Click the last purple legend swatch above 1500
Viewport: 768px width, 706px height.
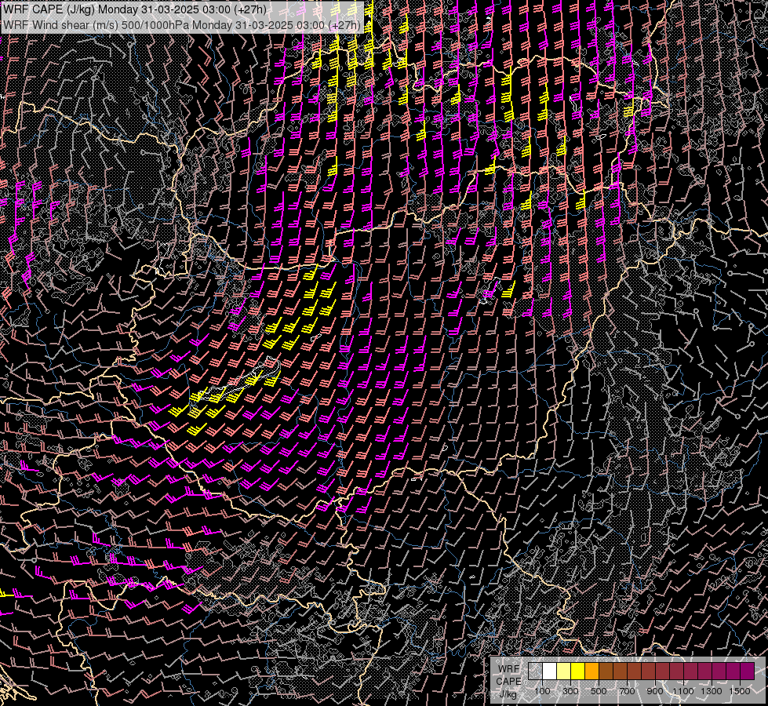click(x=748, y=671)
